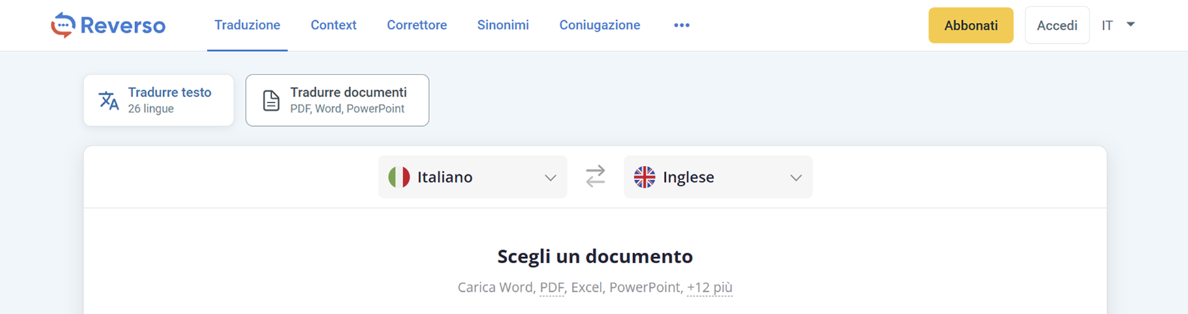Swap the source and target languages

(x=595, y=177)
